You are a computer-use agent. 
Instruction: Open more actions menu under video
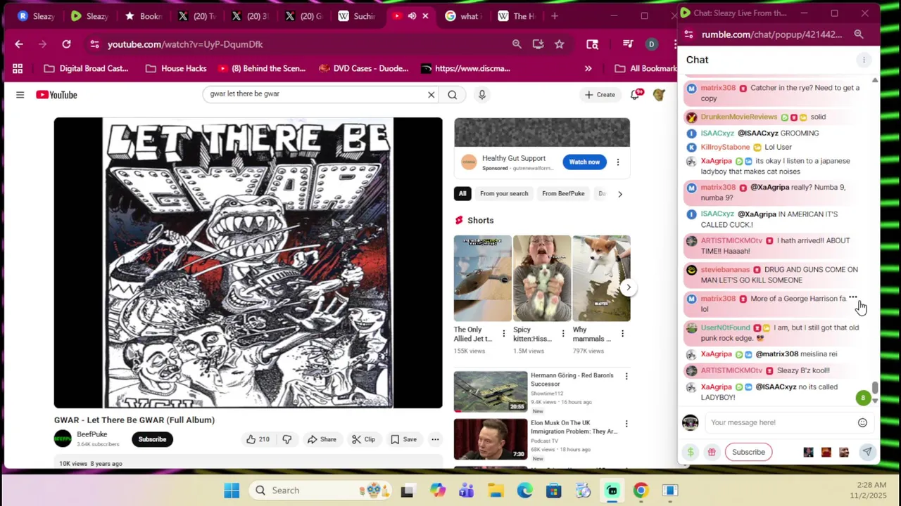(435, 439)
